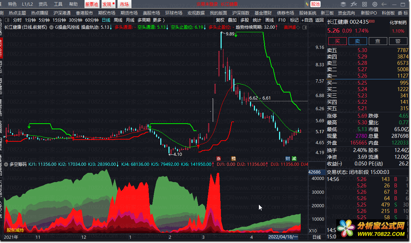This screenshot has height=243, width=411.
Task: Click the 化学制药 sector label
Action: tap(398, 23)
